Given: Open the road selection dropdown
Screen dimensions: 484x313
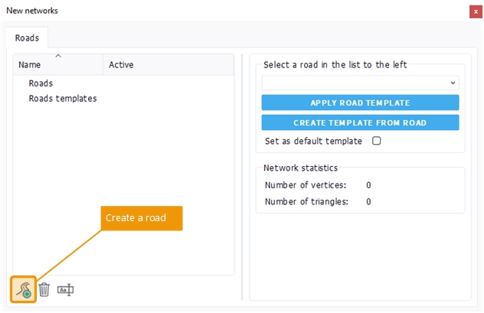Looking at the screenshot, I should pyautogui.click(x=360, y=83).
